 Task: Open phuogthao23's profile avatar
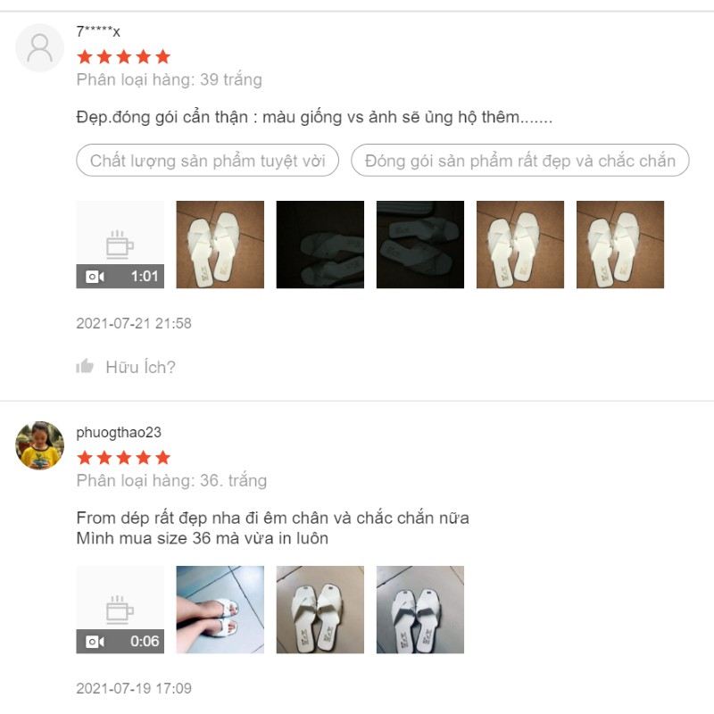pos(39,445)
